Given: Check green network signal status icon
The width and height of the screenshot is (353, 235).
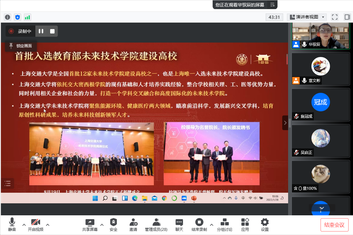Looking at the screenshot, I should (x=27, y=17).
